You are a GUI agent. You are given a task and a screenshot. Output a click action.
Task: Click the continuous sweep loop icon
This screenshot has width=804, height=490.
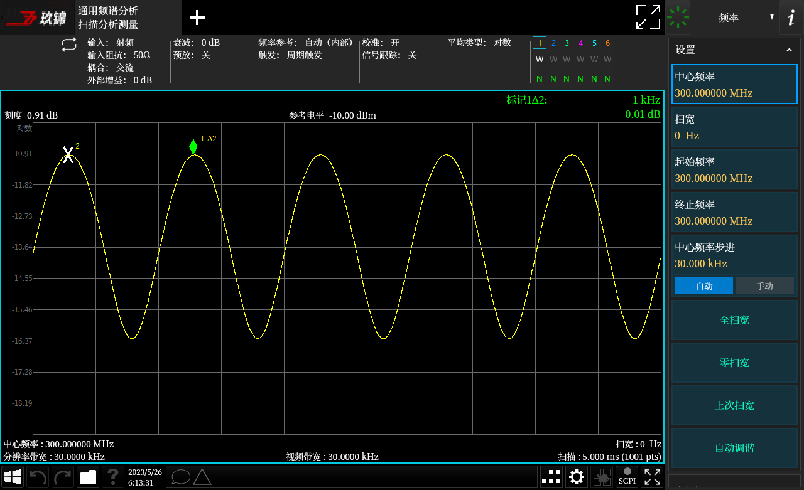68,45
